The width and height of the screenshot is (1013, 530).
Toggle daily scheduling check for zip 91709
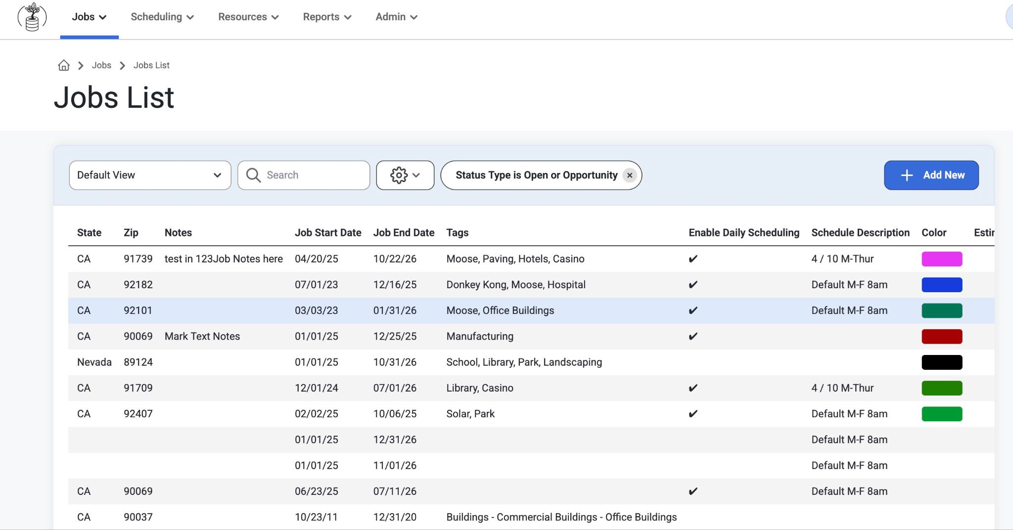coord(693,388)
